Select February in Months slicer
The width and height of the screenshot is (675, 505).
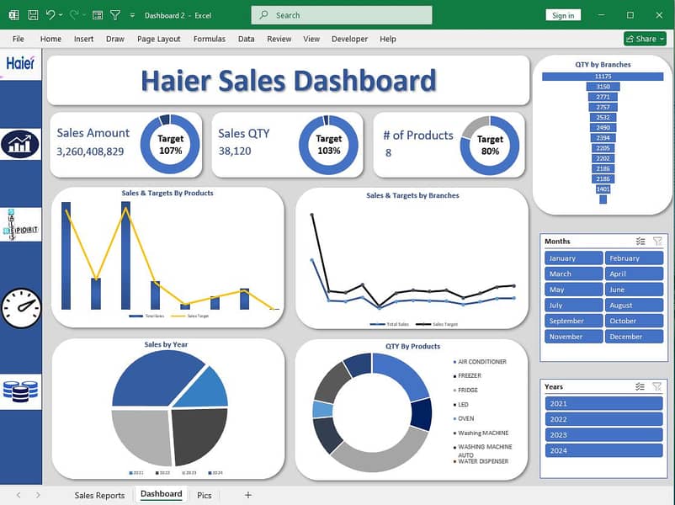(634, 258)
